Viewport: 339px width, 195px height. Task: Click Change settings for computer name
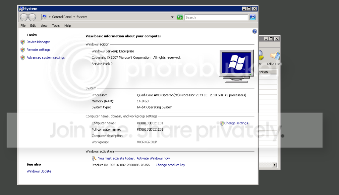point(236,123)
